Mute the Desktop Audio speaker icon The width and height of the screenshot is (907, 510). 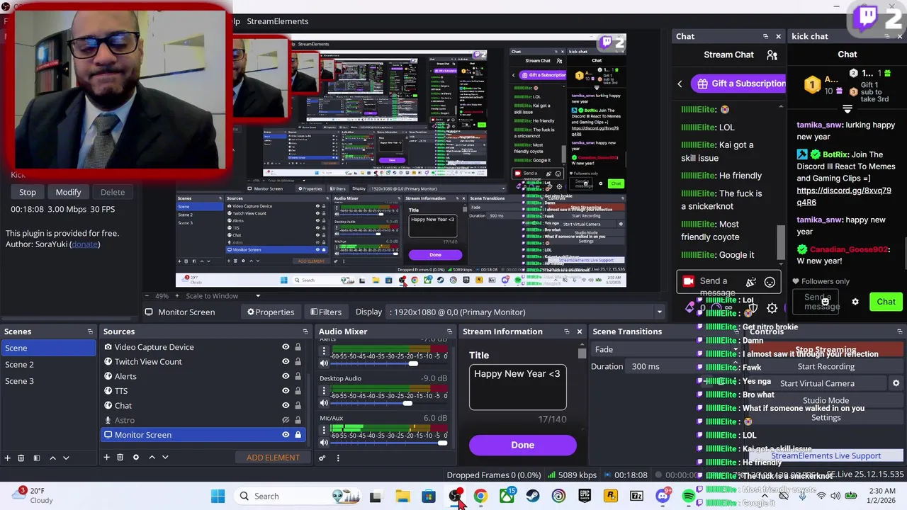(324, 403)
